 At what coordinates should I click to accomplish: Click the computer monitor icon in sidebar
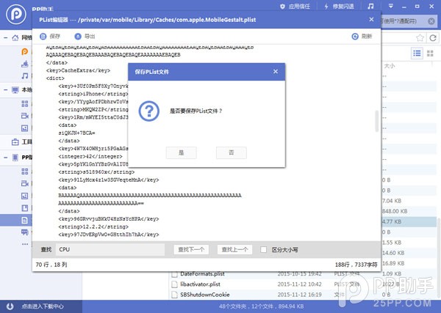click(x=15, y=89)
